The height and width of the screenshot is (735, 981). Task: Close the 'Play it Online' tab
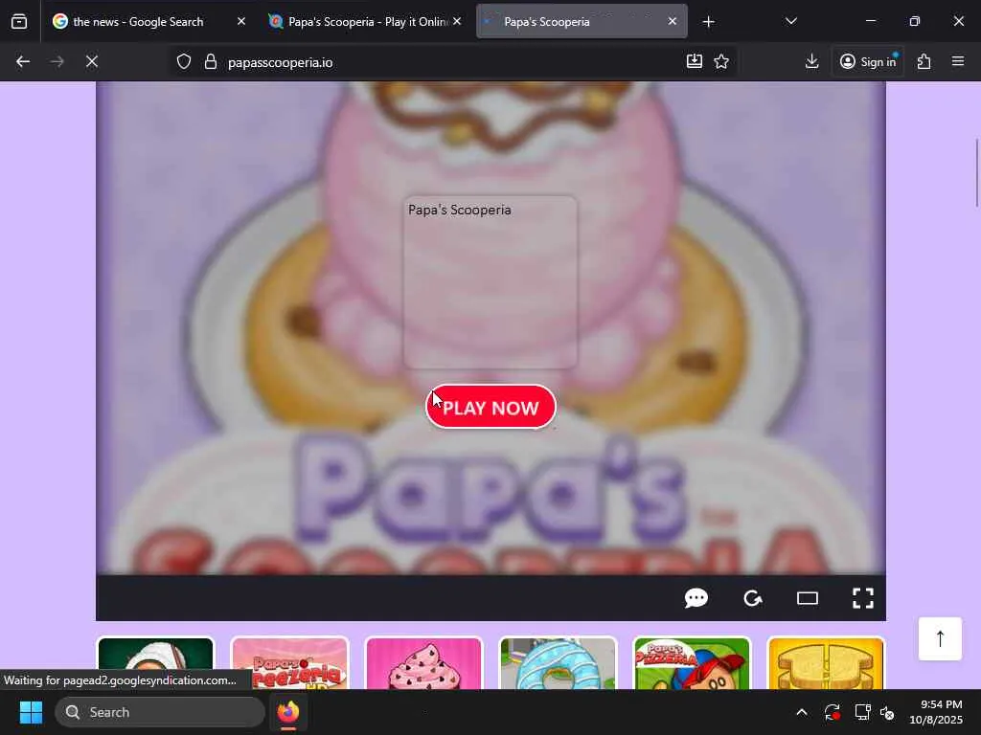coord(457,21)
